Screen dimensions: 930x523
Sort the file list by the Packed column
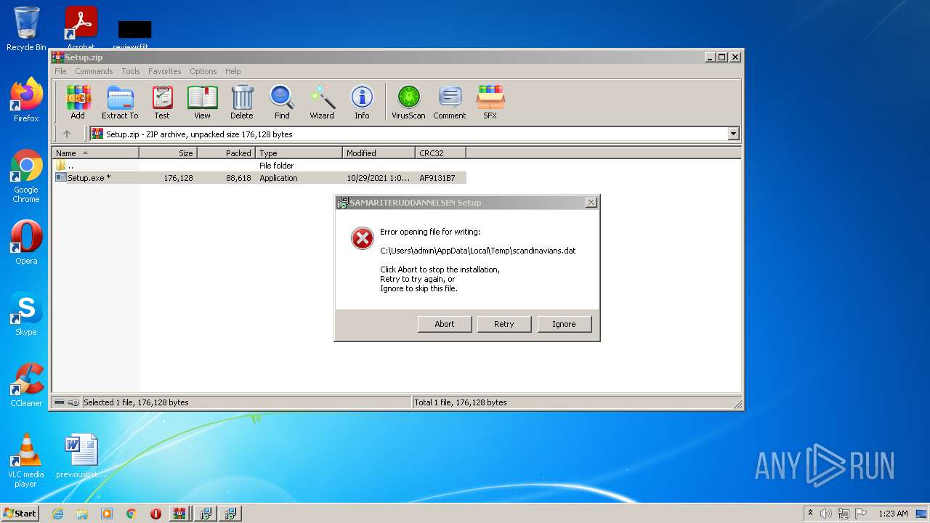pos(226,153)
